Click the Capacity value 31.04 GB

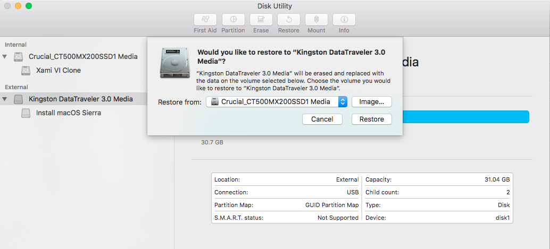coord(497,179)
